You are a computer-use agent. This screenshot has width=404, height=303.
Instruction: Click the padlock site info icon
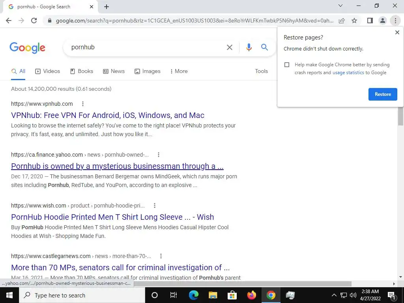50,21
